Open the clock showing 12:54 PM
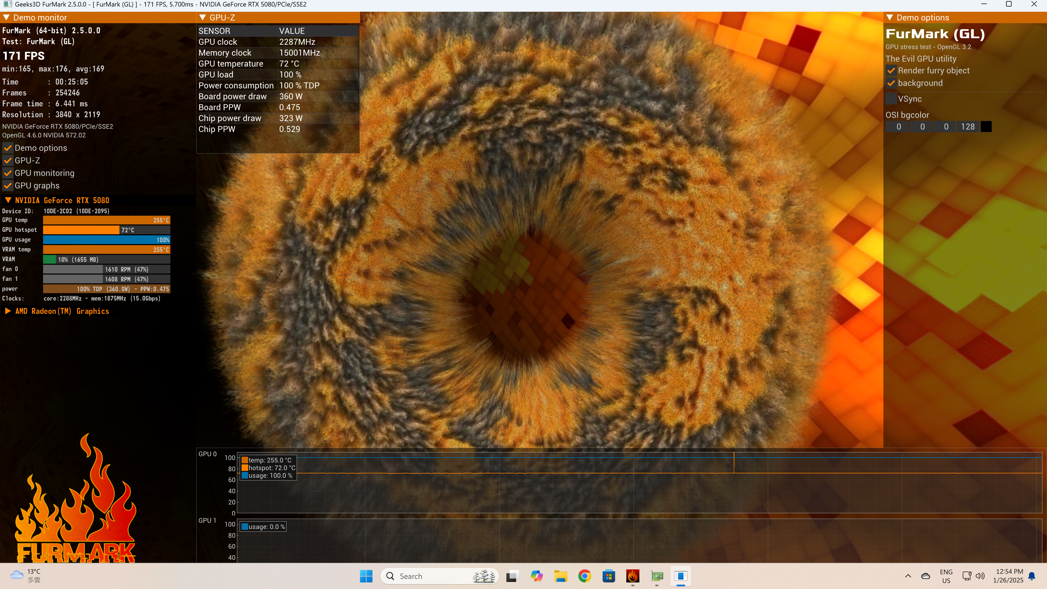This screenshot has height=589, width=1047. pyautogui.click(x=1008, y=576)
